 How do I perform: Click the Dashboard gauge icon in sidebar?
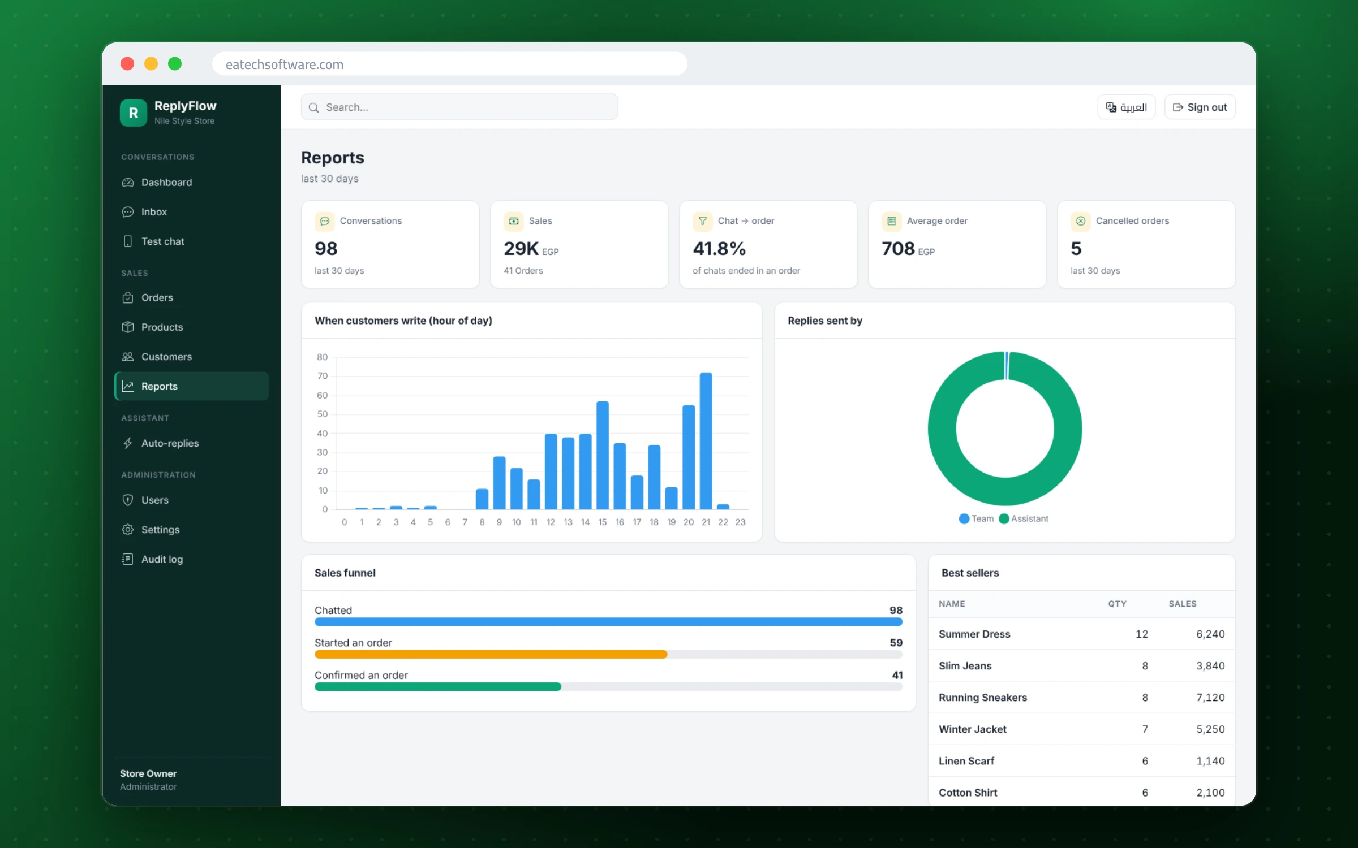(128, 182)
